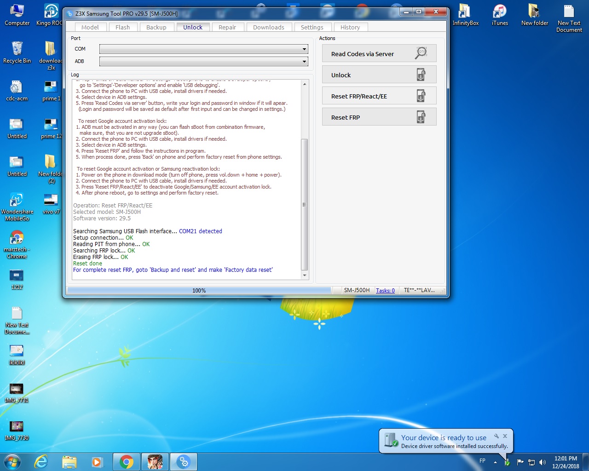The width and height of the screenshot is (589, 471).
Task: Open the Recycle Bin icon
Action: pyautogui.click(x=17, y=52)
